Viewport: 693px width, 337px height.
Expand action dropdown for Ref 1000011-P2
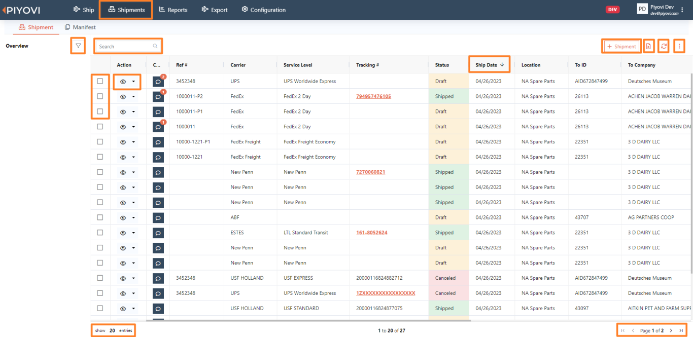pyautogui.click(x=133, y=96)
